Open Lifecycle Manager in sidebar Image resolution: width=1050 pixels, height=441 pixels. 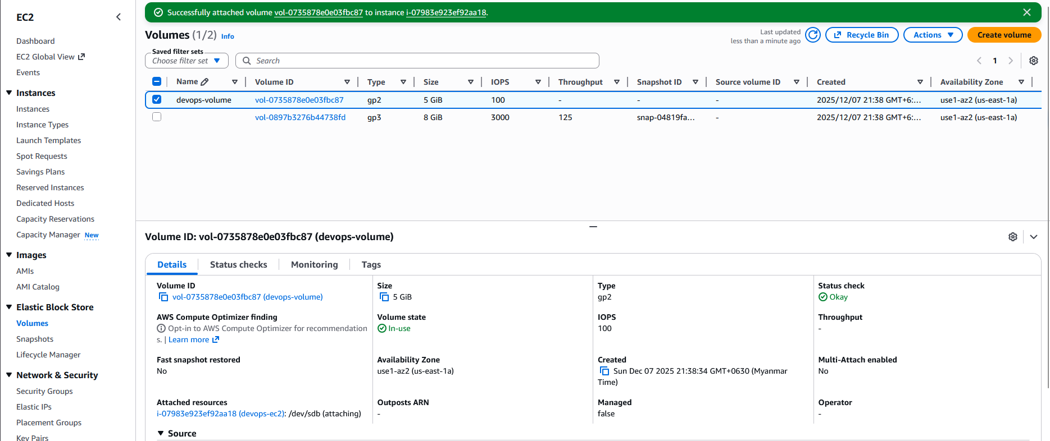(x=48, y=355)
